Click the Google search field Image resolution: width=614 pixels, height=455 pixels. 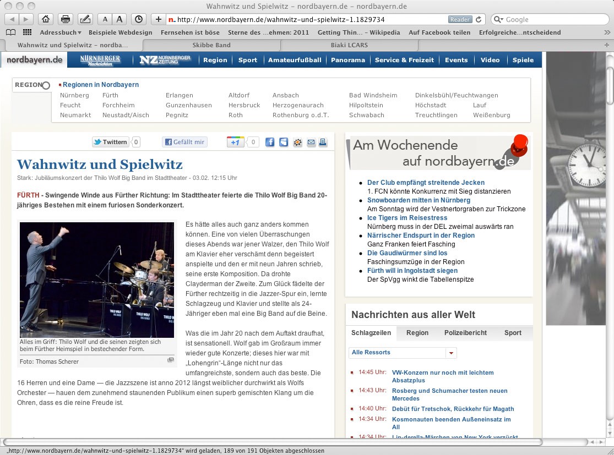(551, 19)
